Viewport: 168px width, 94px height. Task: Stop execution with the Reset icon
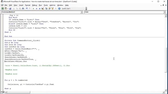tap(39, 9)
